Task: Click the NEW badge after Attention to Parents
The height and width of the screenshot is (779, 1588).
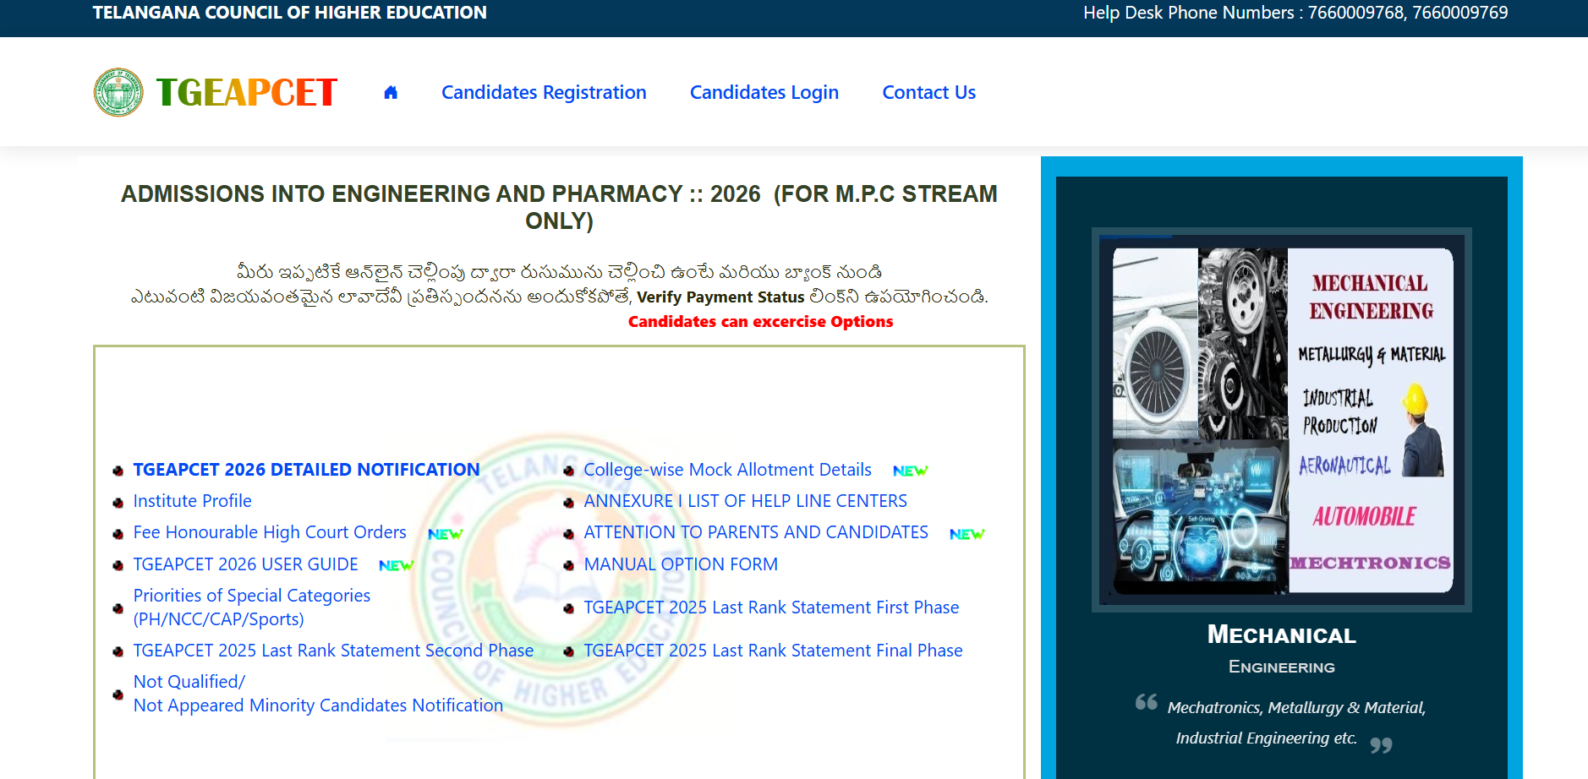Action: coord(967,534)
